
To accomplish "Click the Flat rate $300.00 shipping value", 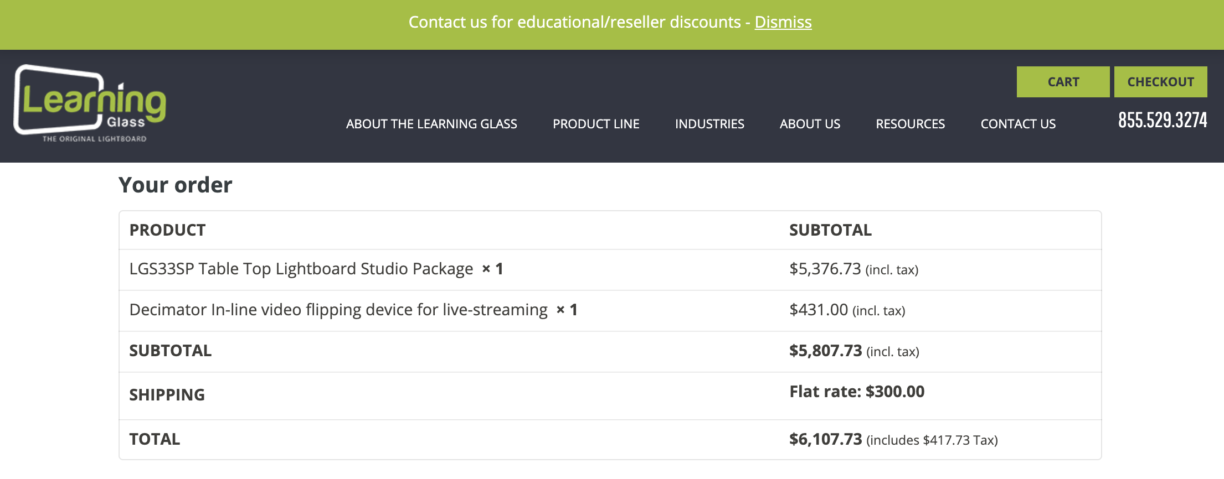I will (856, 392).
